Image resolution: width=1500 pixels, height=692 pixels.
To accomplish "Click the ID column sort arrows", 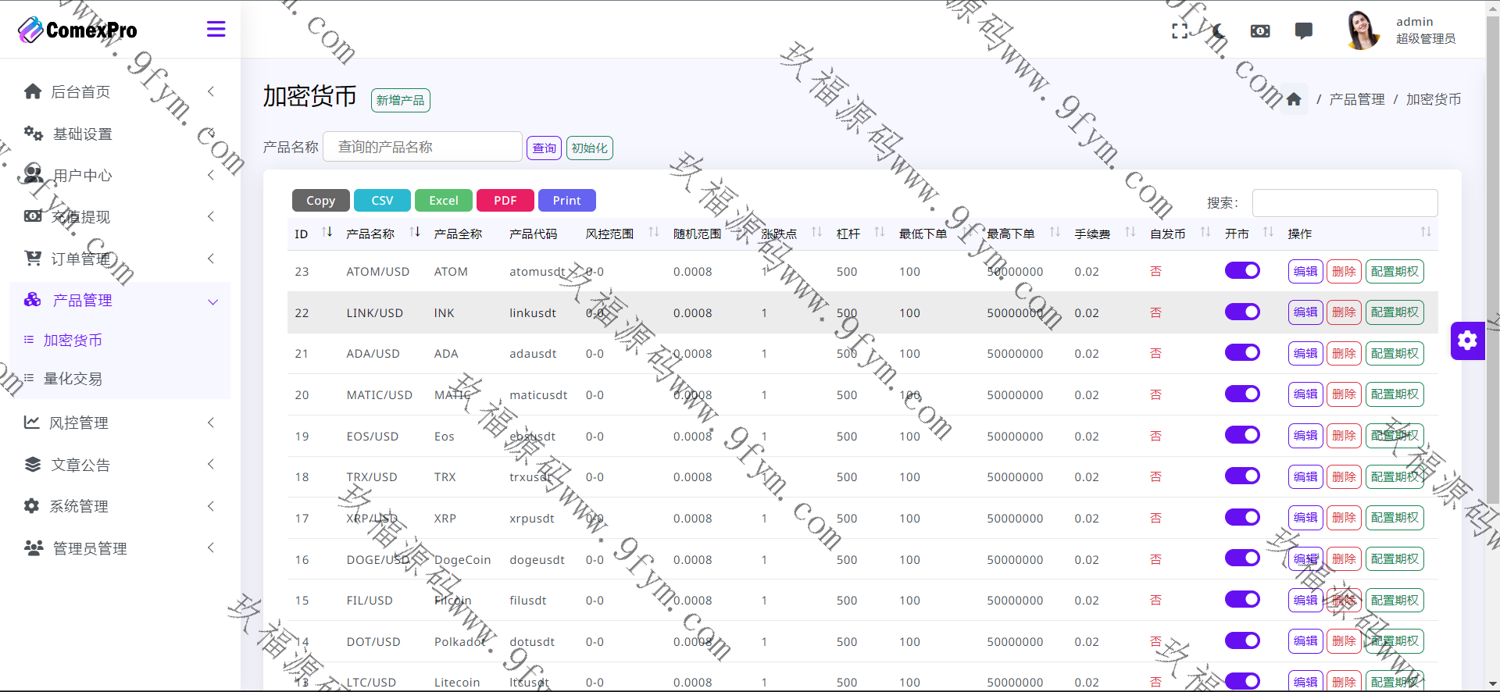I will coord(327,232).
